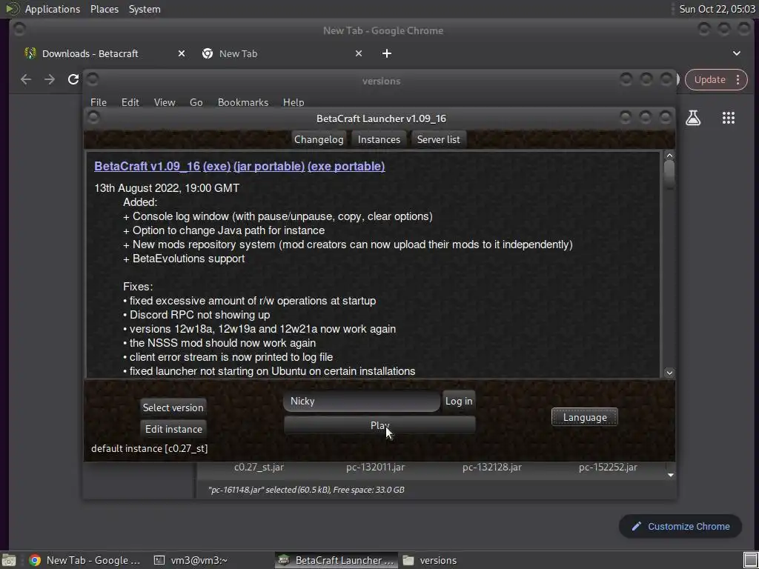Open the (exe) download link
The width and height of the screenshot is (759, 569).
(x=216, y=166)
